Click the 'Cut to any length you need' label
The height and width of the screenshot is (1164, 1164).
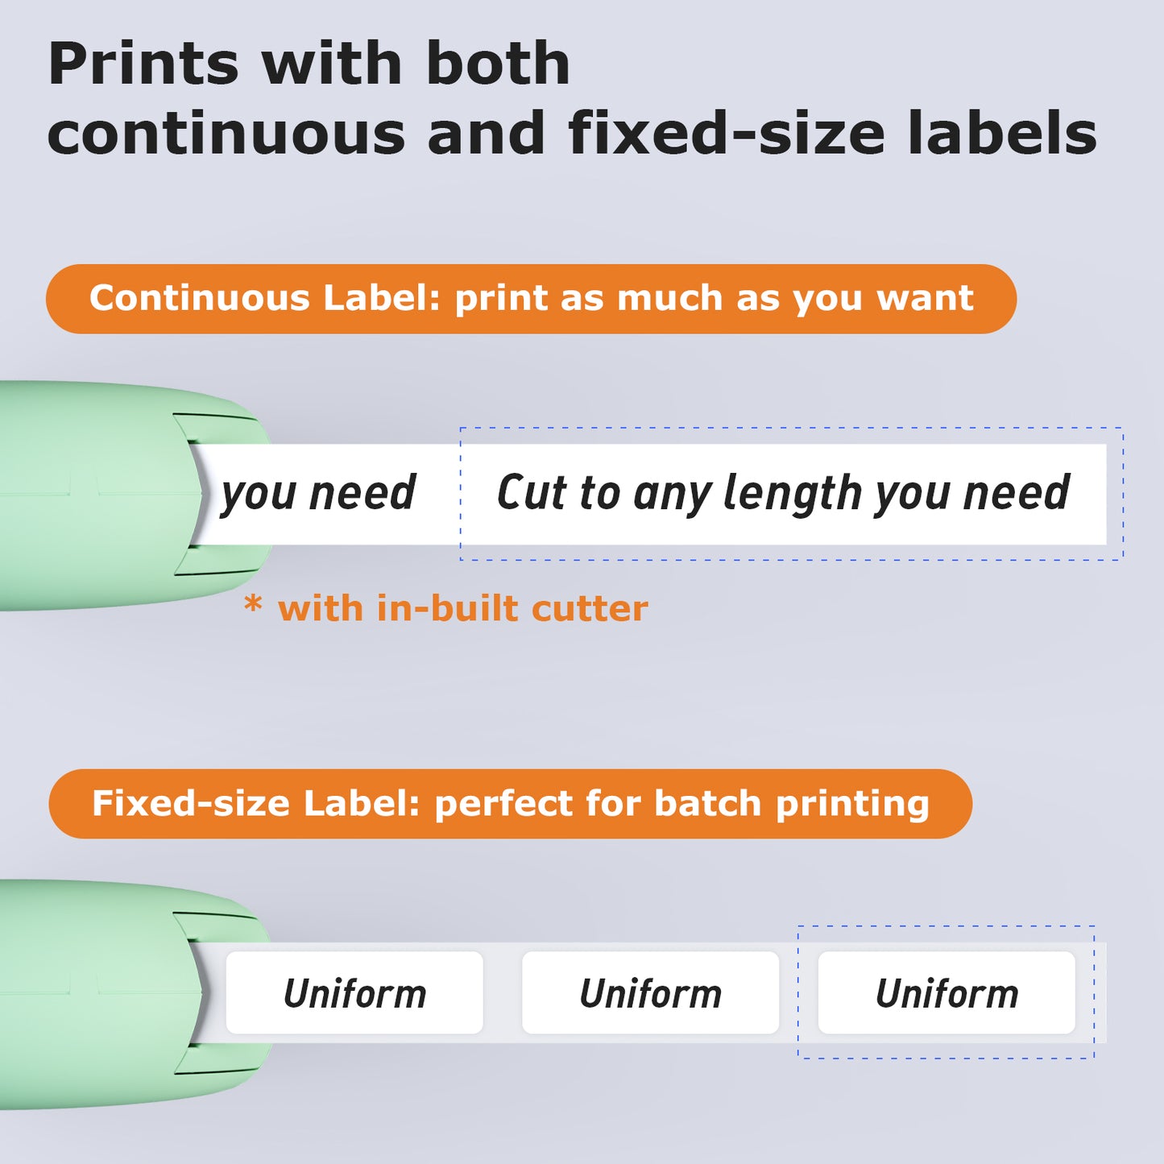click(783, 493)
